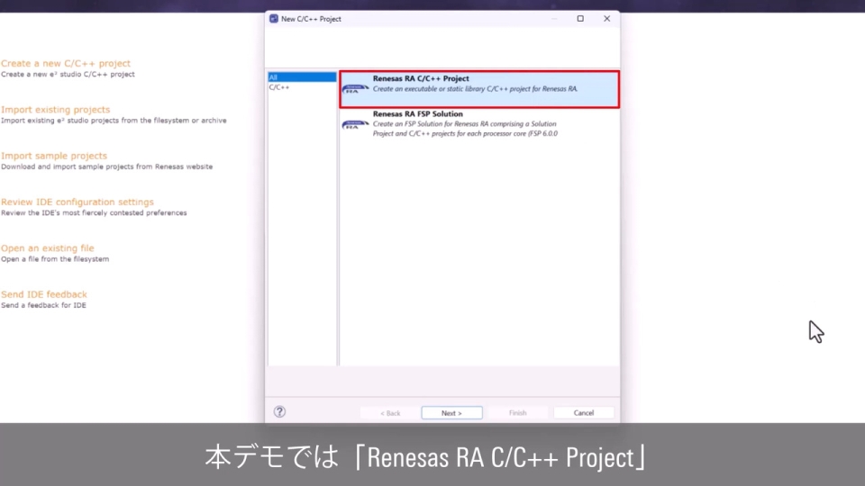Screen dimensions: 865x486
Task: Open the Import existing projects link
Action: (x=55, y=110)
